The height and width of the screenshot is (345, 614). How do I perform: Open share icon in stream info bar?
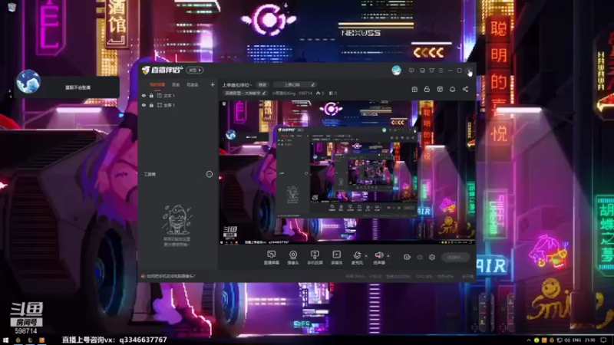click(465, 89)
